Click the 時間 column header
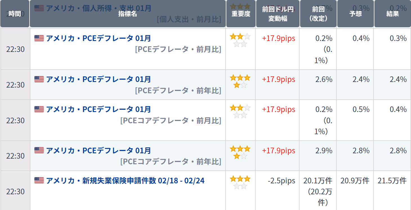The image size is (411, 210). pos(15,14)
